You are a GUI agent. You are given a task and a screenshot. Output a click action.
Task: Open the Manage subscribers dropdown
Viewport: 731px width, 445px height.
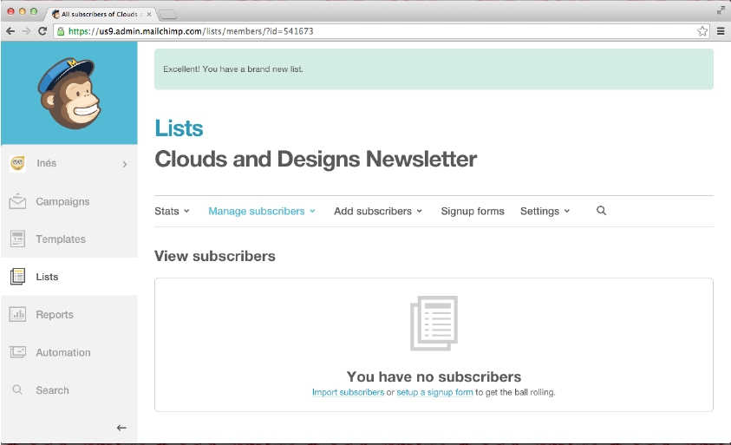click(x=262, y=212)
